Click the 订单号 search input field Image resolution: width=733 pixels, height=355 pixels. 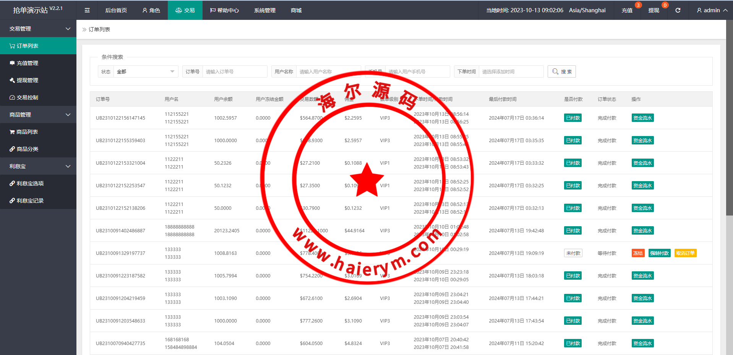[235, 71]
